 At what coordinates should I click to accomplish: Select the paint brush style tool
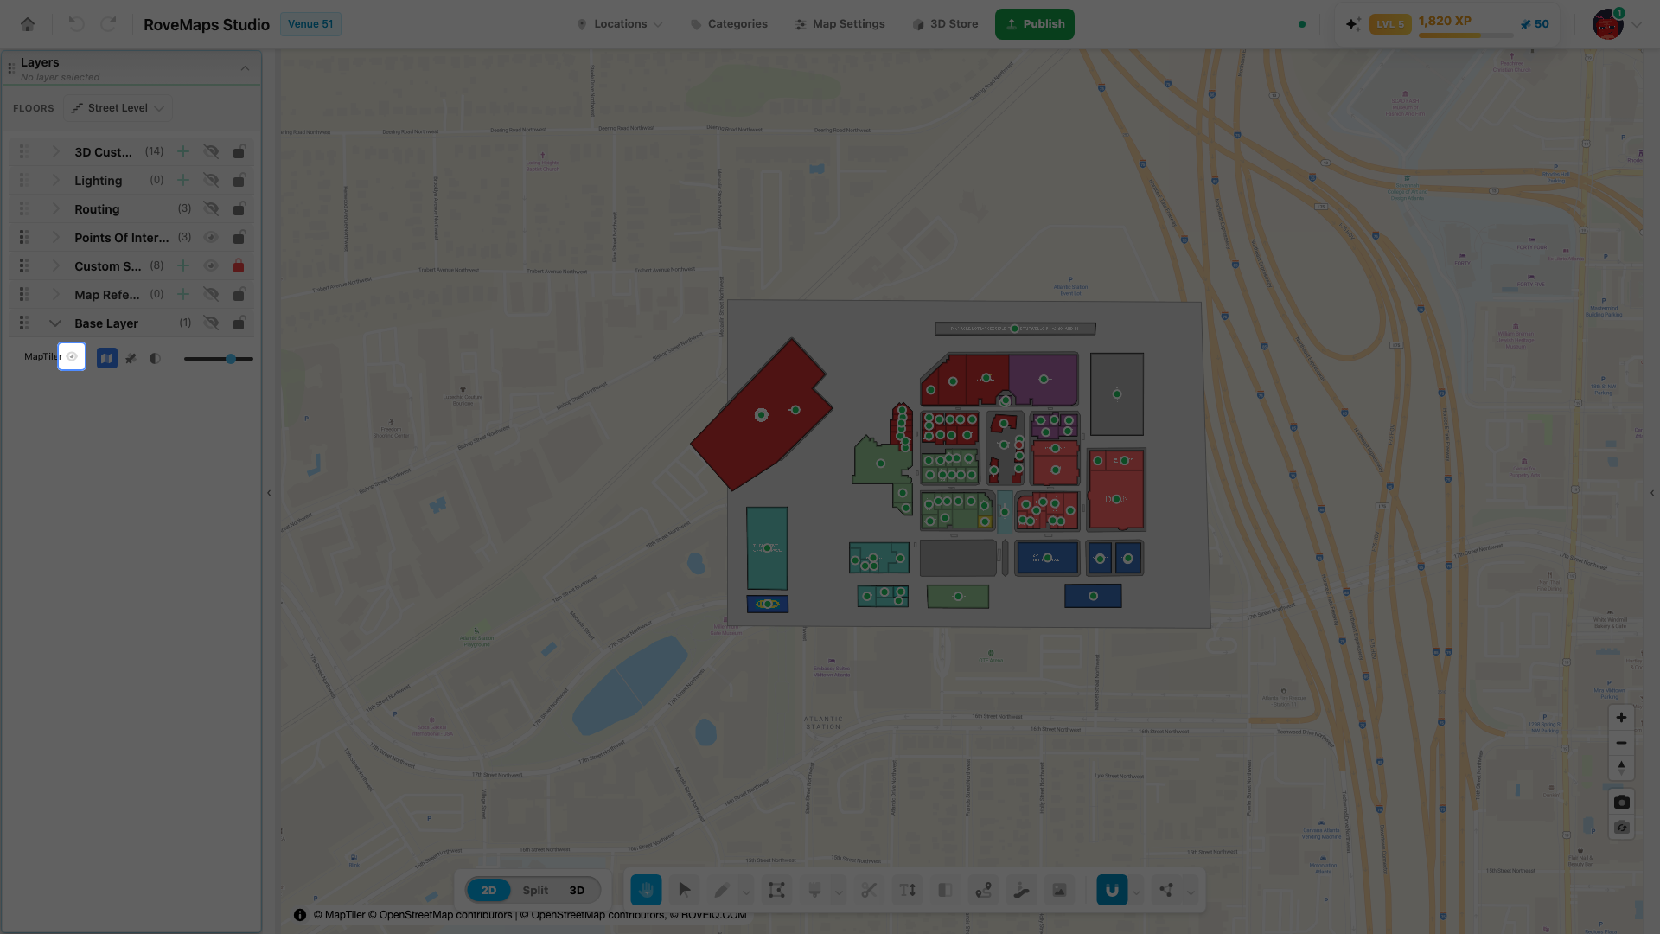coord(814,890)
